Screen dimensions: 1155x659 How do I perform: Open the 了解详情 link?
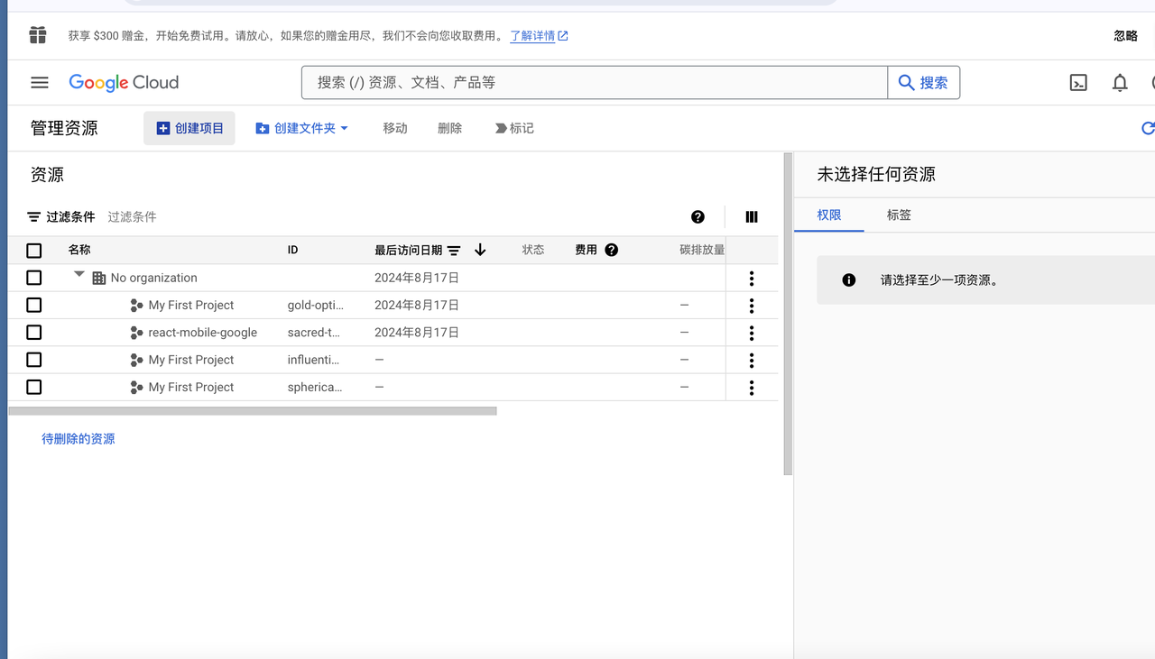click(x=539, y=36)
